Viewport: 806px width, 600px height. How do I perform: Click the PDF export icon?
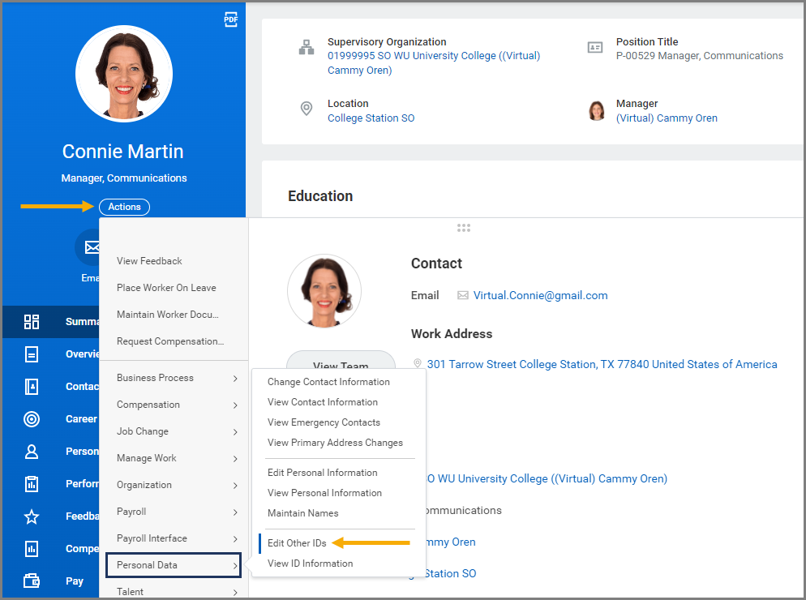[x=231, y=20]
